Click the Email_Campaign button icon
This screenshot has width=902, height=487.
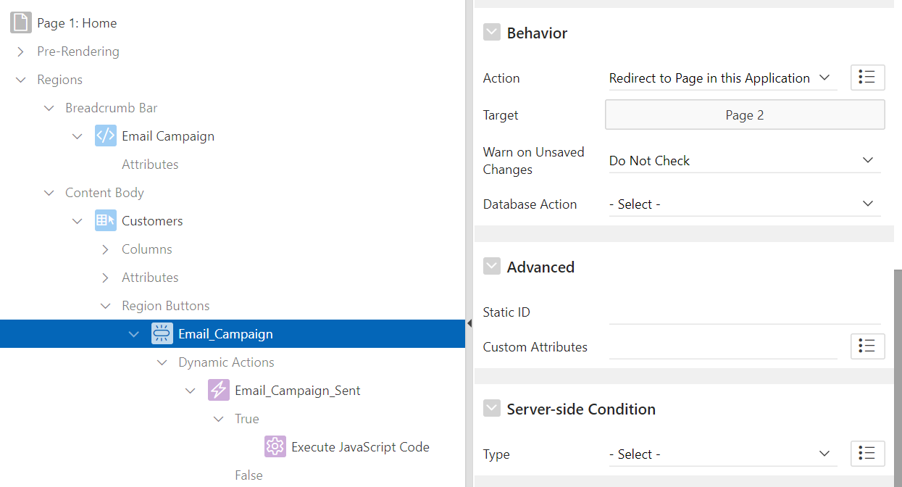pyautogui.click(x=162, y=334)
